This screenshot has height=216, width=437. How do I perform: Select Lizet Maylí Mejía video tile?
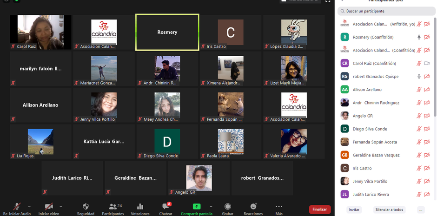click(294, 69)
